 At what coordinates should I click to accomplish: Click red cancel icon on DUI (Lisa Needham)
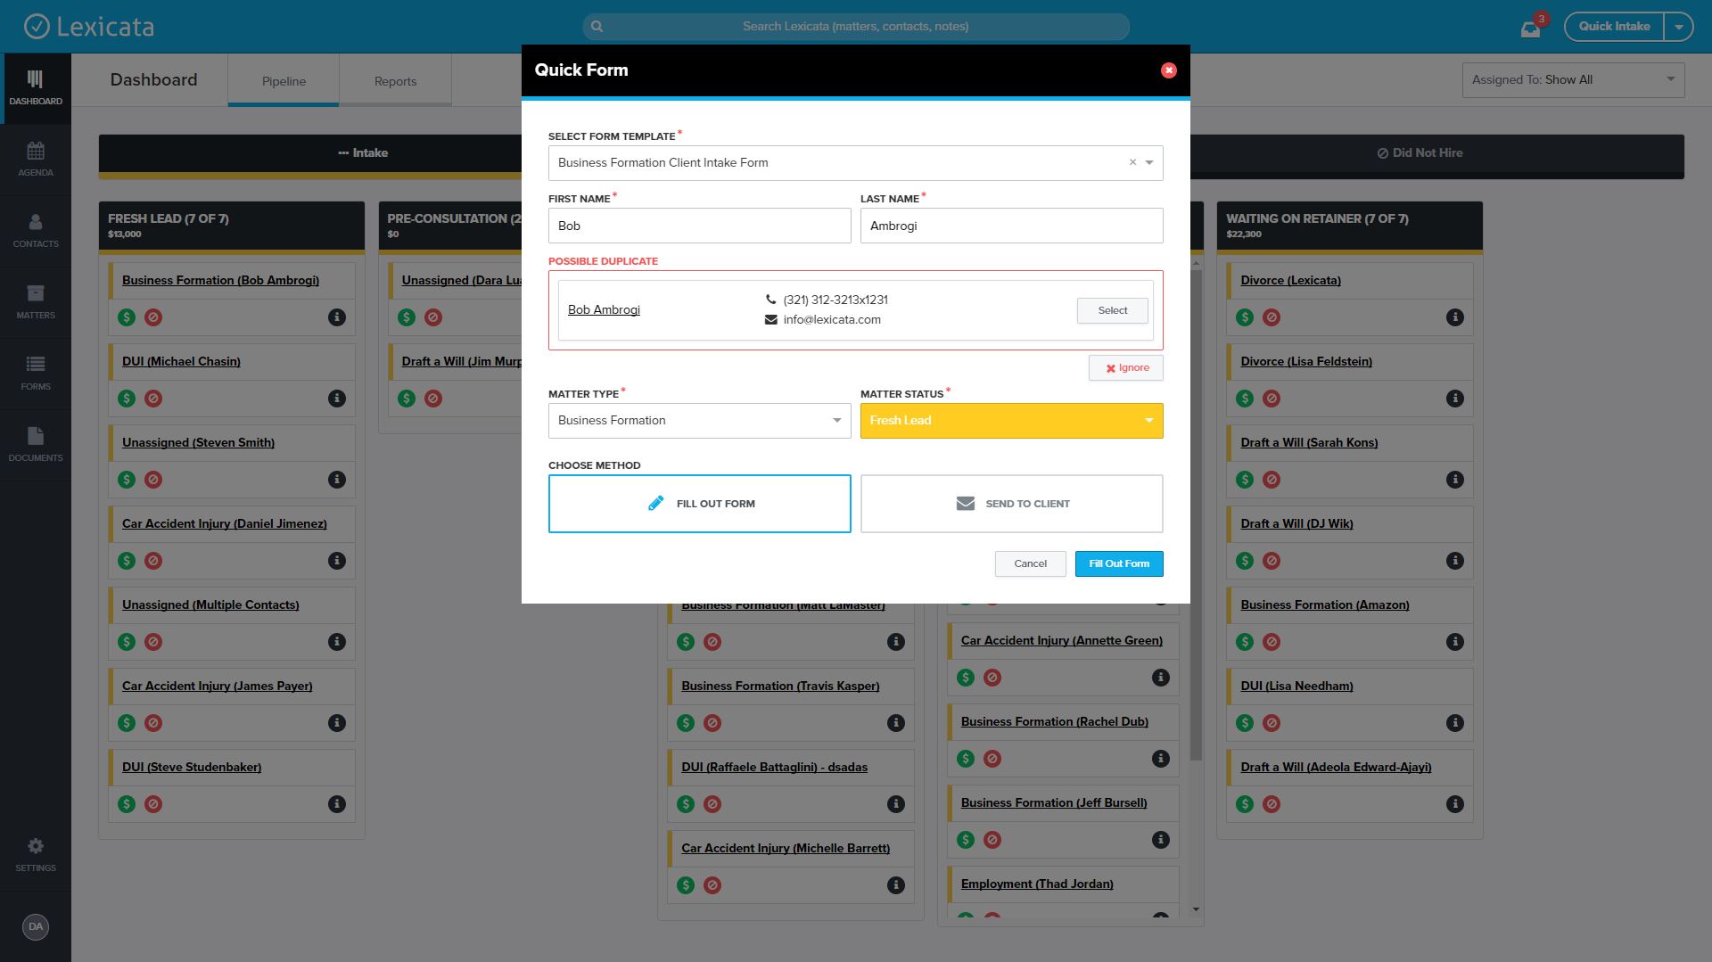[x=1272, y=723]
